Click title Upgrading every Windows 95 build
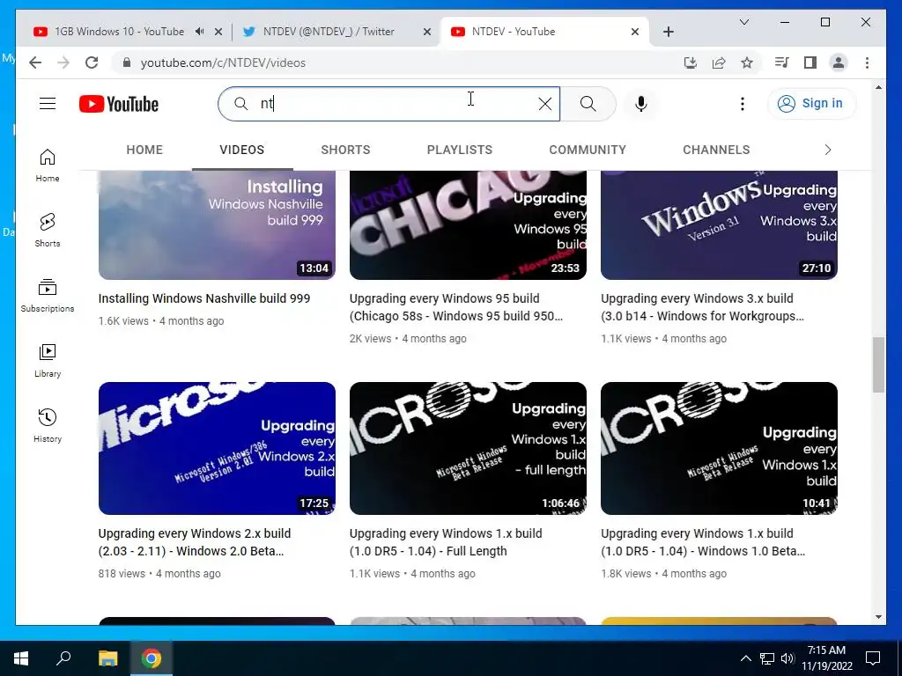The width and height of the screenshot is (902, 676). [456, 307]
